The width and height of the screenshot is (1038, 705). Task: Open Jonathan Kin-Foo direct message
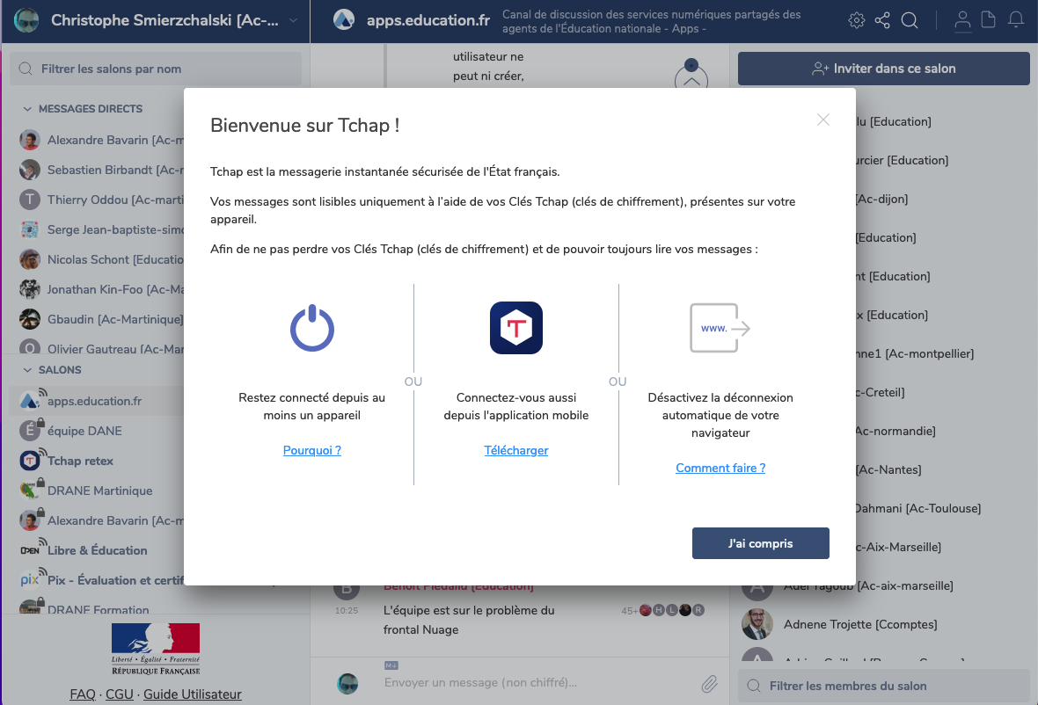coord(99,289)
